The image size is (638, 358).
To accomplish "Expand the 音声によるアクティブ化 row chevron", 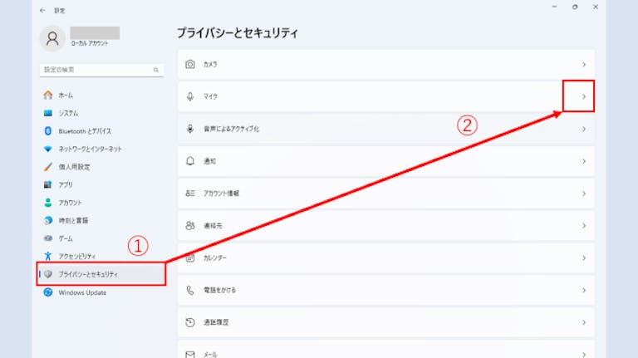I will [584, 129].
